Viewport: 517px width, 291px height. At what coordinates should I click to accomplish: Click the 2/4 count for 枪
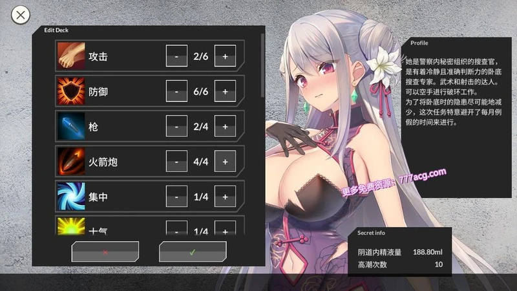(201, 127)
